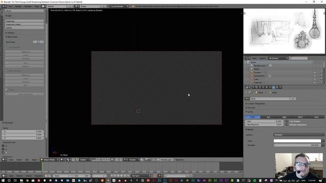Click the play reverse animation button
The image size is (326, 183).
[x=119, y=176]
